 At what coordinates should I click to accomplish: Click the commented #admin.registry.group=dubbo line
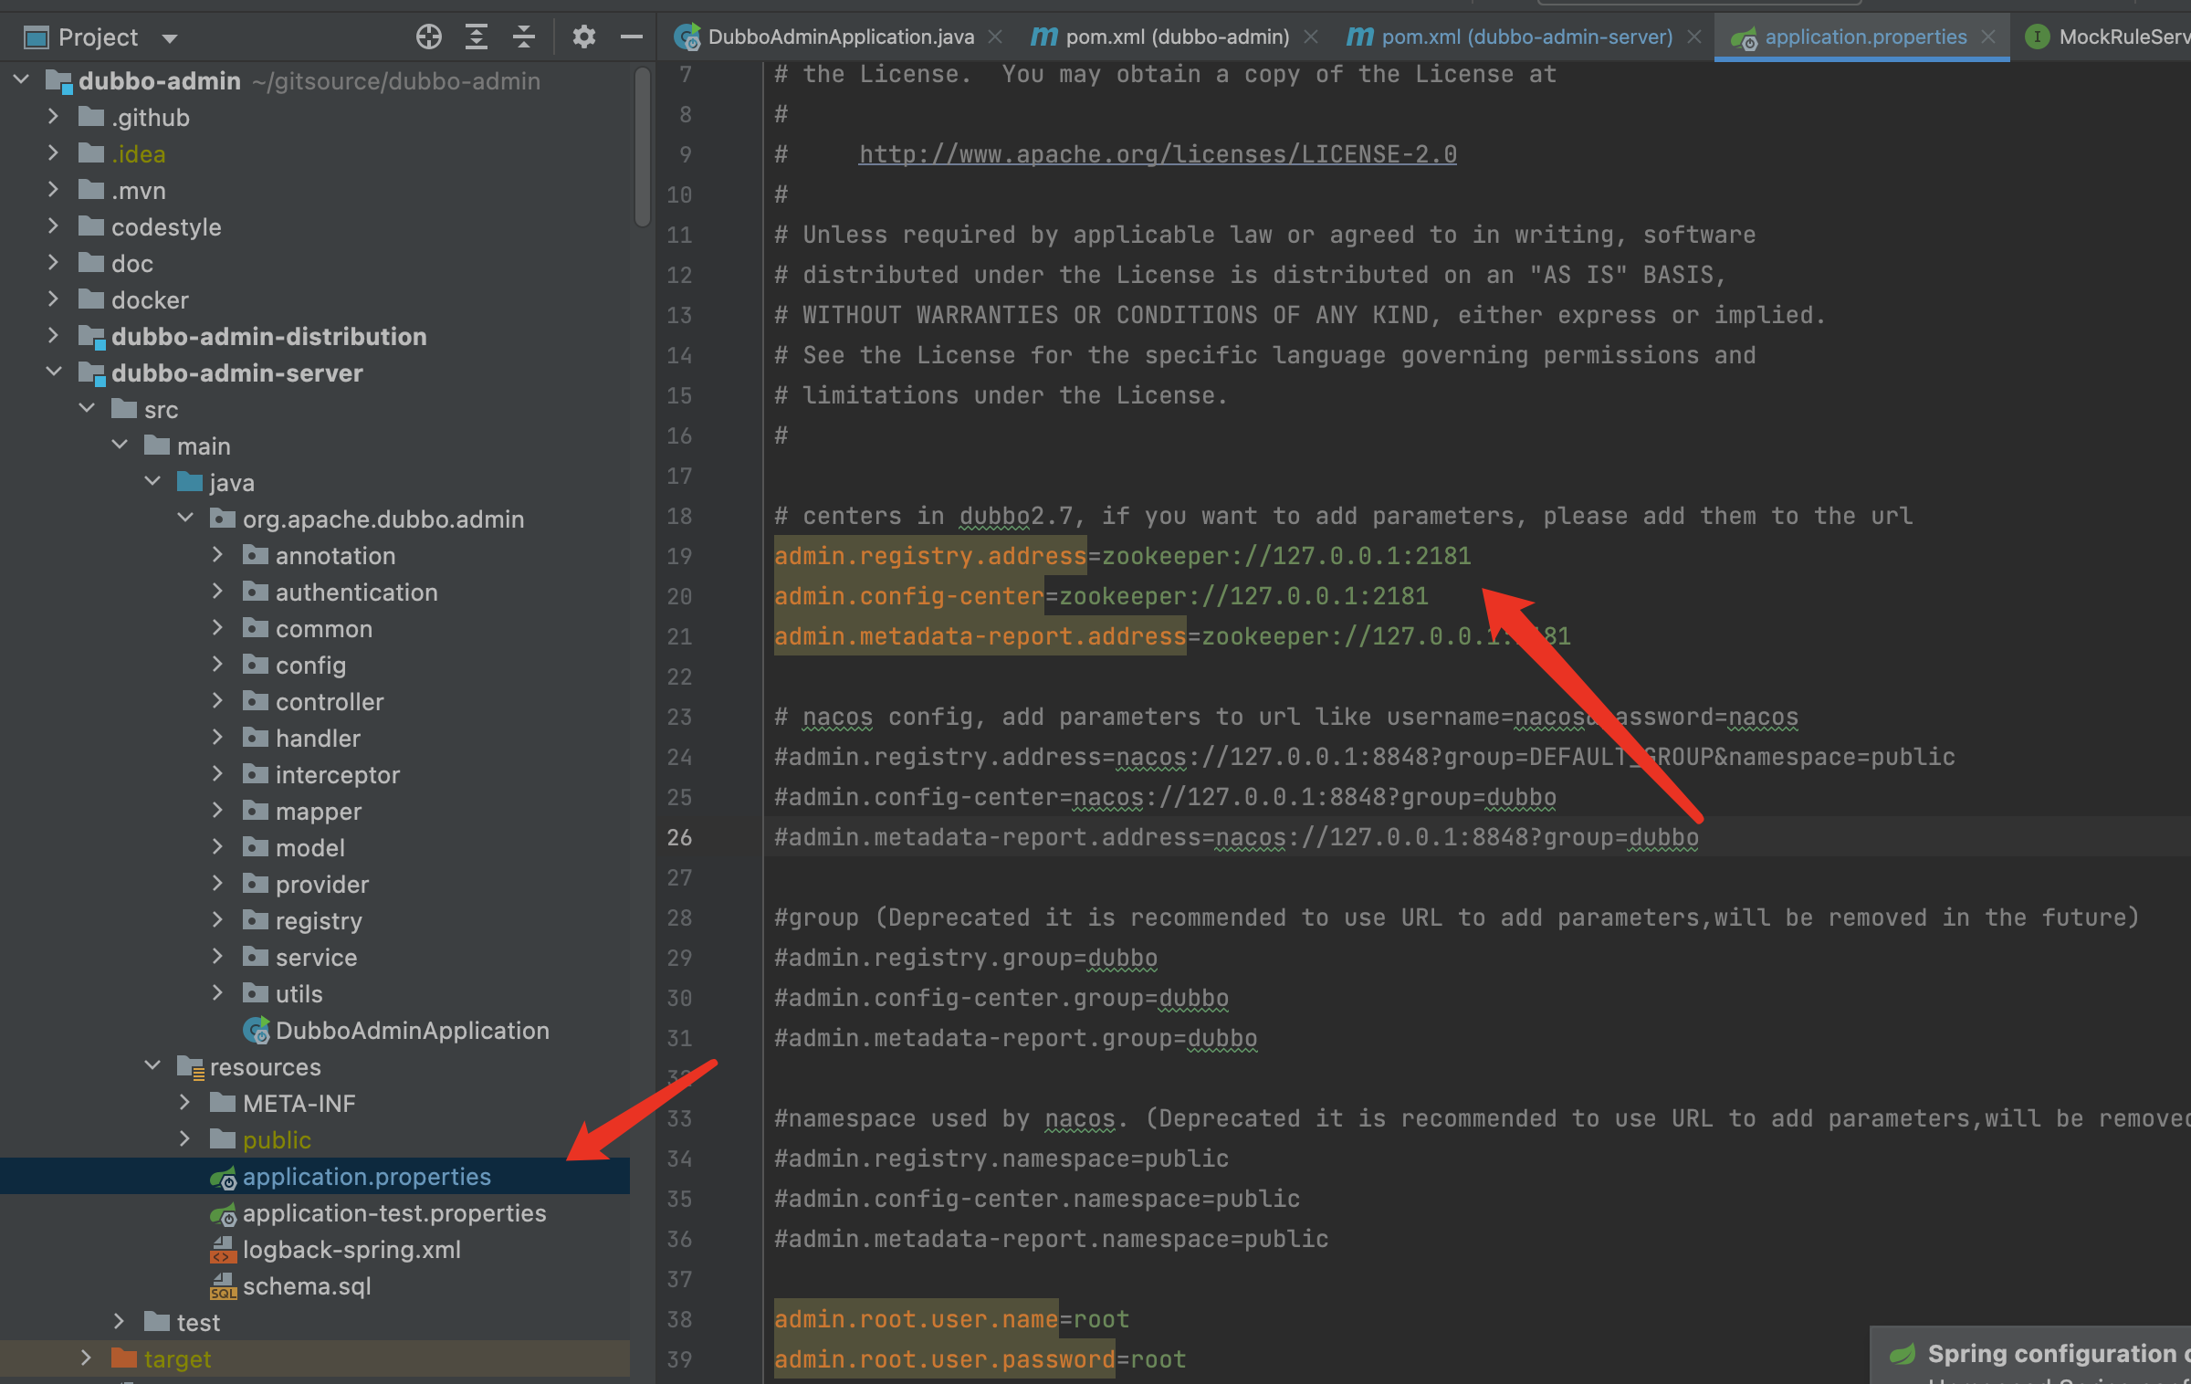tap(966, 958)
